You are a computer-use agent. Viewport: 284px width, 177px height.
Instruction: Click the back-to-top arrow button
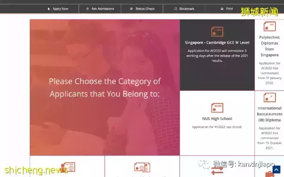(276, 170)
